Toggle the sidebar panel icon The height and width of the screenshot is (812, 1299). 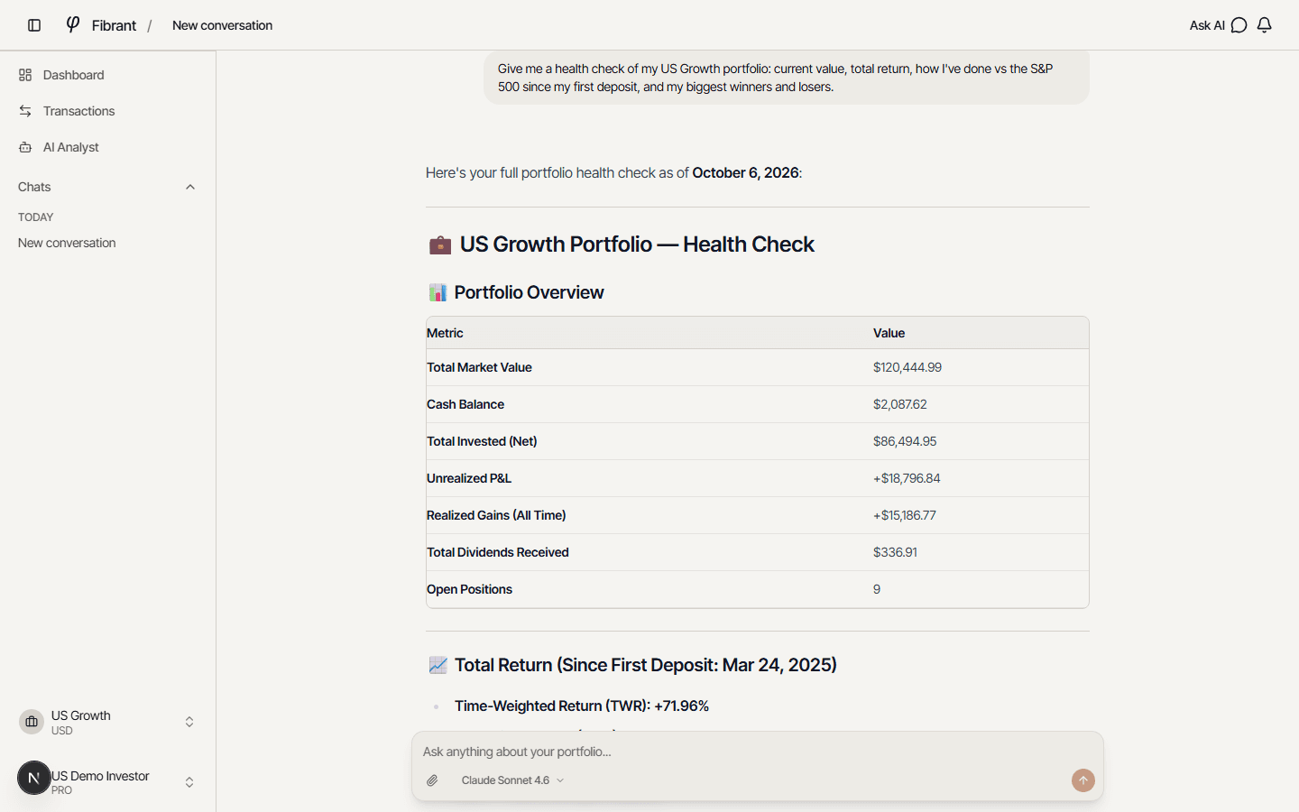(x=34, y=25)
